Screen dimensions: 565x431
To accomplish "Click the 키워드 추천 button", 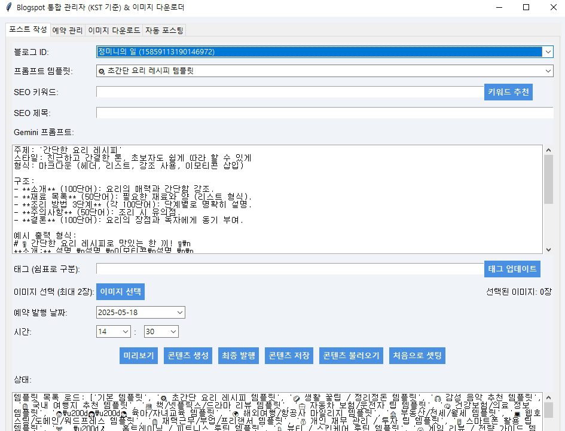I will tap(508, 92).
